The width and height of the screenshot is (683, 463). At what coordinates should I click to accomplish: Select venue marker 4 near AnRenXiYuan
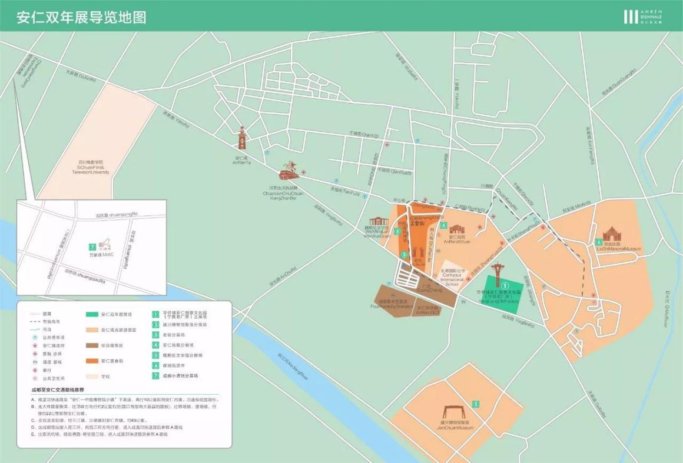444,225
